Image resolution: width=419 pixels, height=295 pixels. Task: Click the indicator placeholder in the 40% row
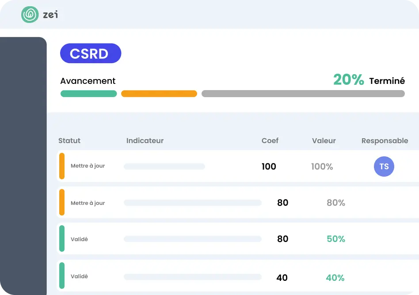193,277
